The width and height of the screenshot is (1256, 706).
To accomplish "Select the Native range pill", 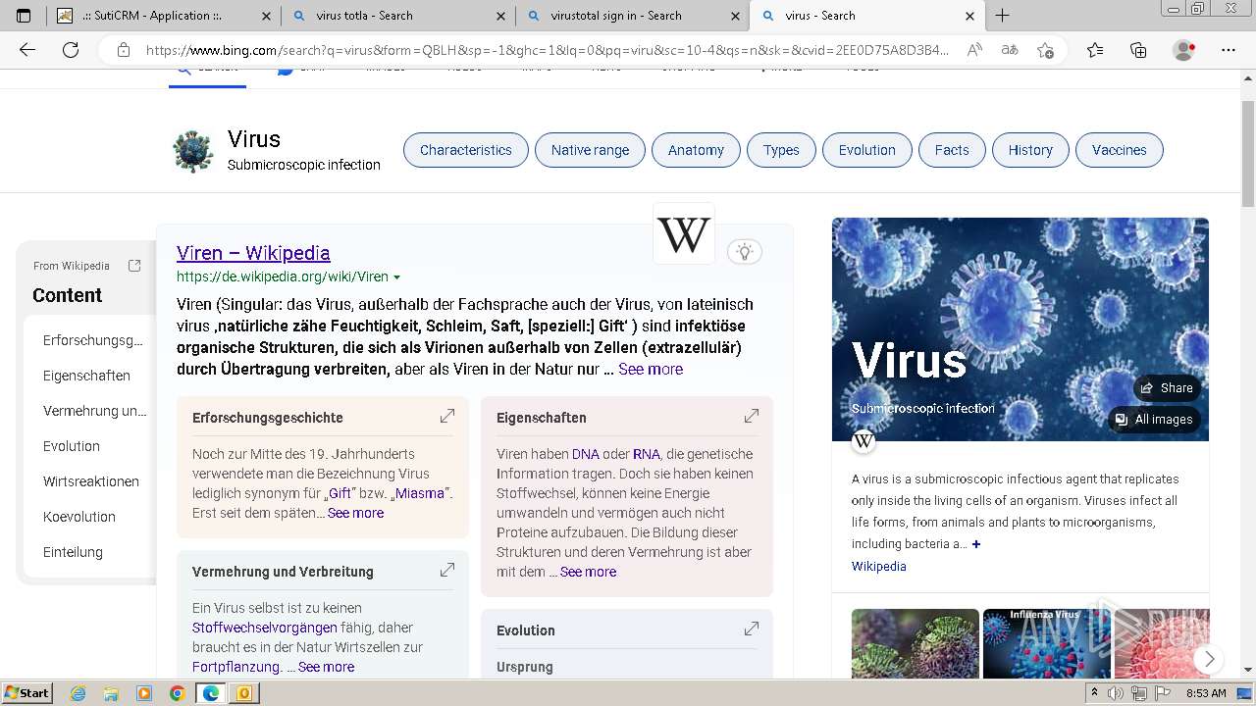I will [x=590, y=150].
